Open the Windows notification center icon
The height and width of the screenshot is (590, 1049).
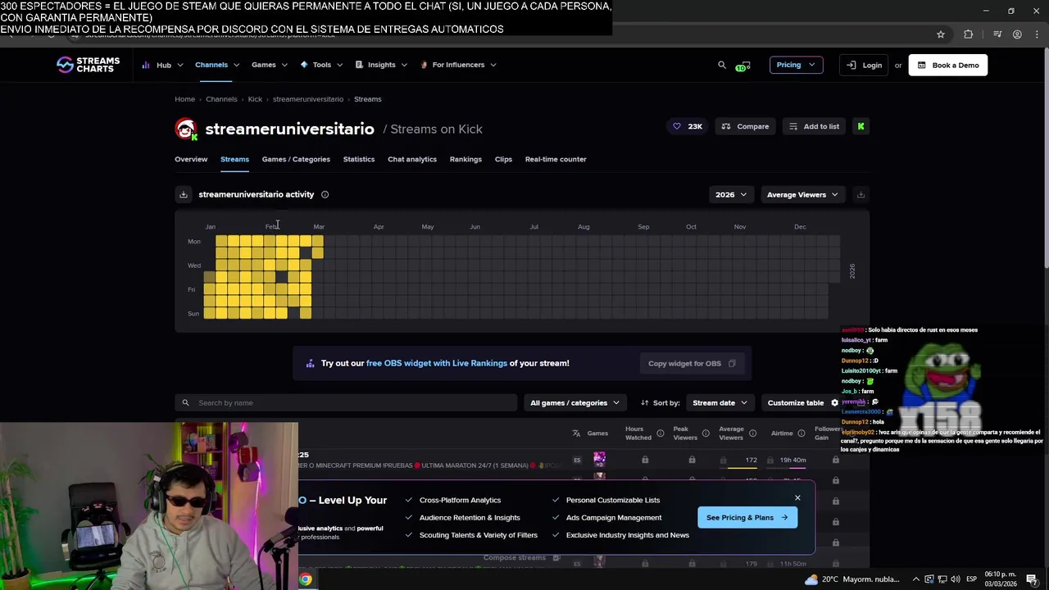click(1032, 579)
